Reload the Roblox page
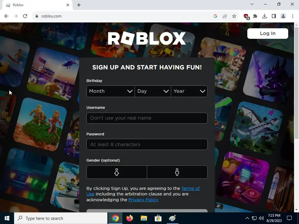 [x=25, y=16]
